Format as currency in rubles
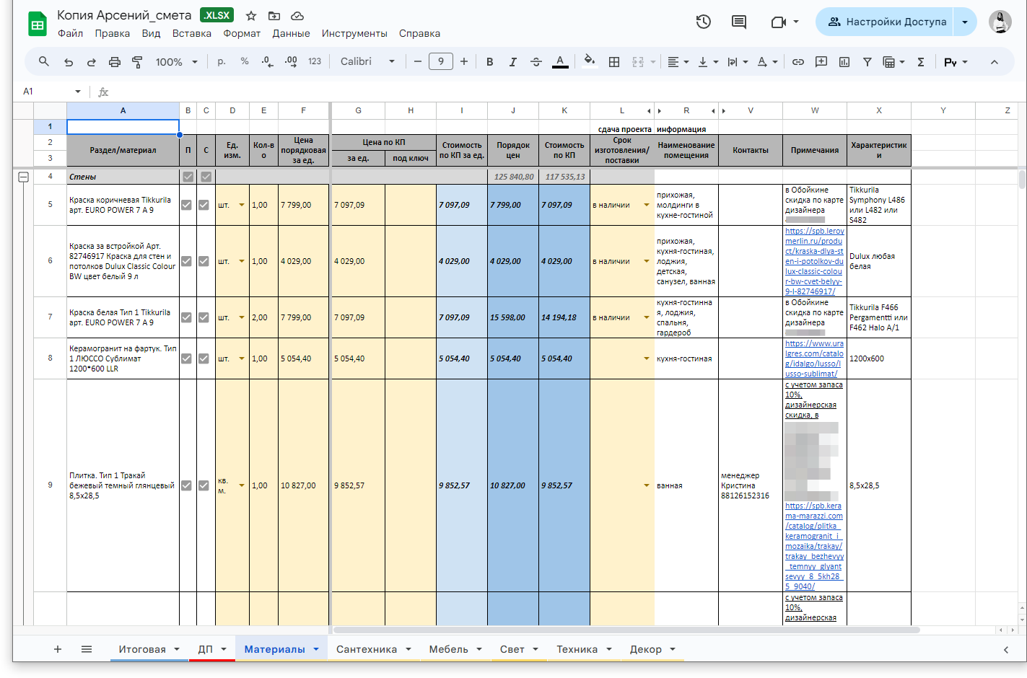 click(x=222, y=62)
